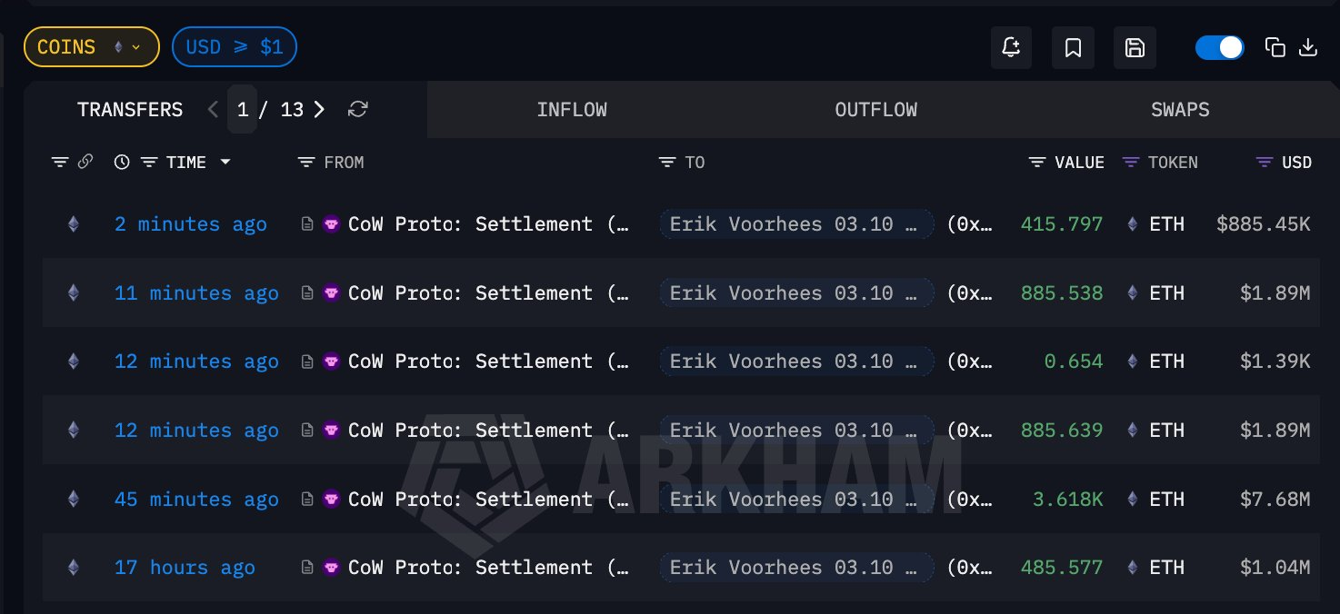Open the COINS dropdown filter
Viewport: 1340px width, 614px height.
(x=91, y=47)
